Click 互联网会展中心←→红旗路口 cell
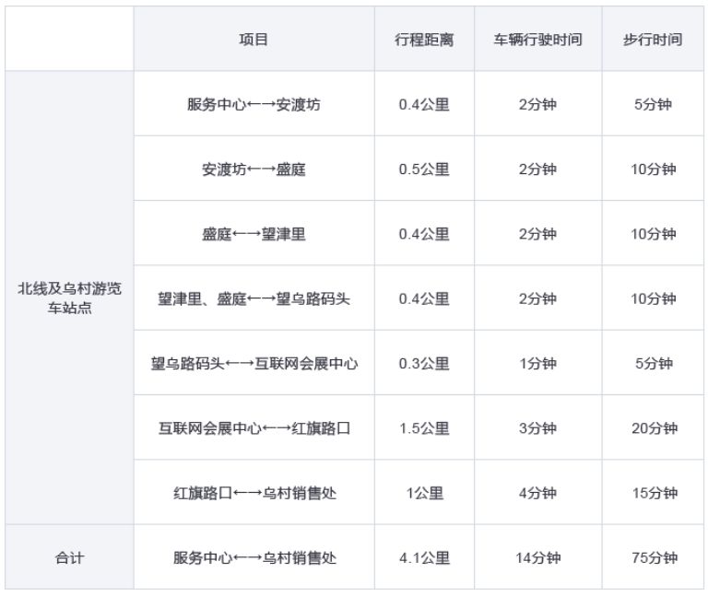 (x=254, y=428)
